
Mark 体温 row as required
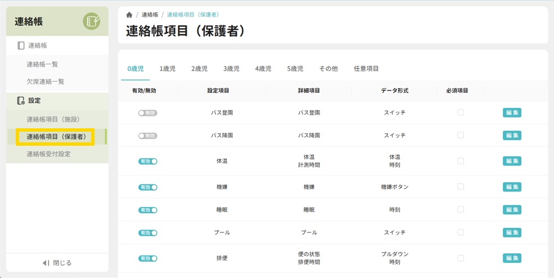click(461, 161)
